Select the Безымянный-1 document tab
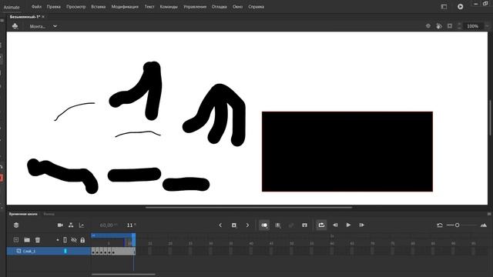Viewport: 493px width, 277px height. point(25,17)
